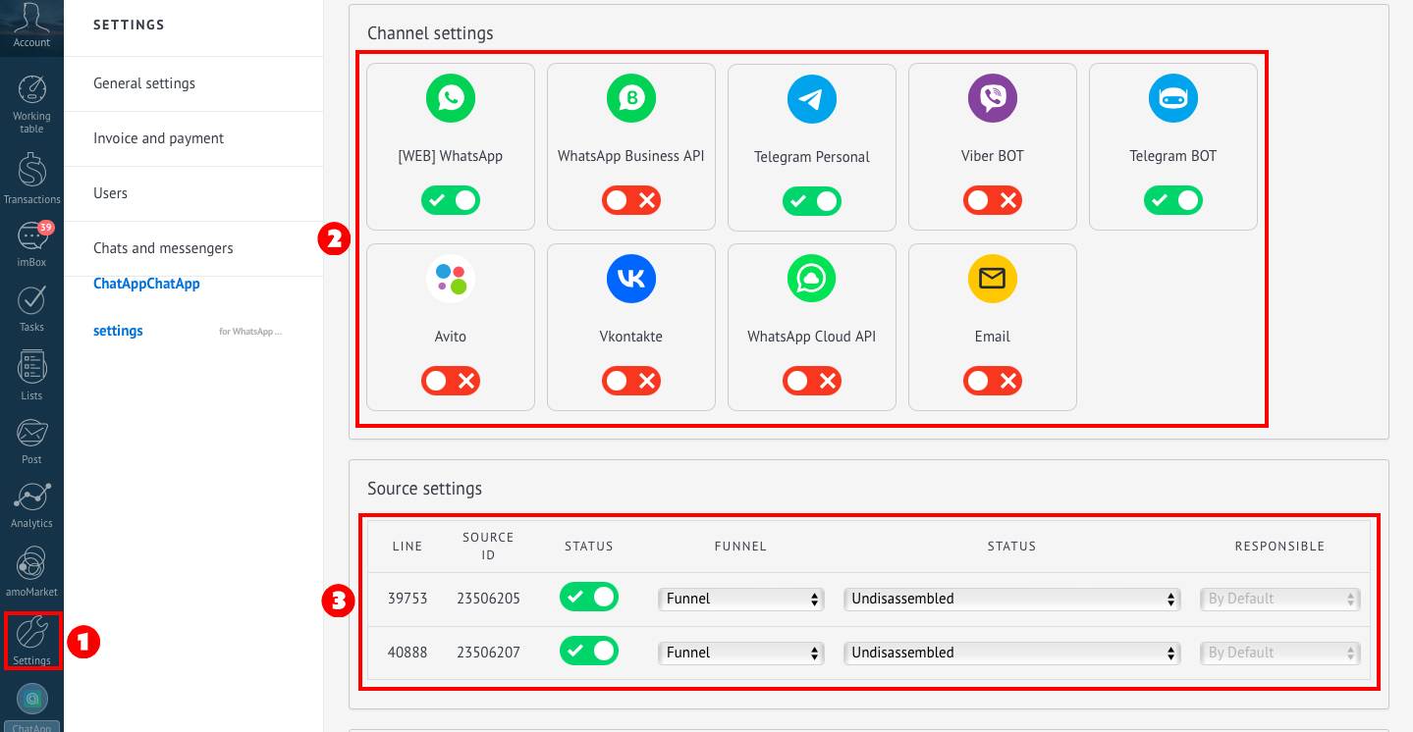
Task: Turn on the Email channel toggle
Action: [x=992, y=381]
